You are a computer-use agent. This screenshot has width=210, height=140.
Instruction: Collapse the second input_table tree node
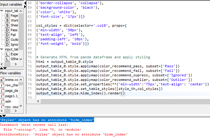(2, 49)
